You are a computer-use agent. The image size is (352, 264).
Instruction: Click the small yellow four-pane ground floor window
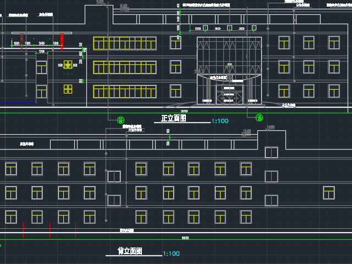coord(68,89)
